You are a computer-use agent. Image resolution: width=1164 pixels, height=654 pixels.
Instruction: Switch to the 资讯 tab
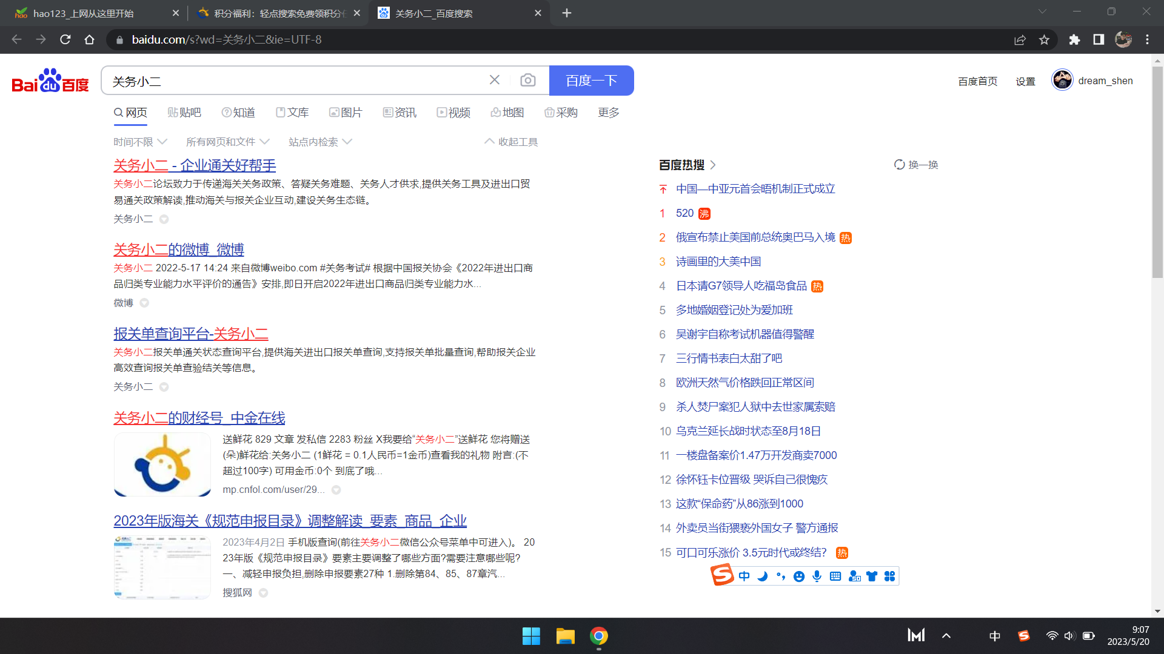pos(400,113)
